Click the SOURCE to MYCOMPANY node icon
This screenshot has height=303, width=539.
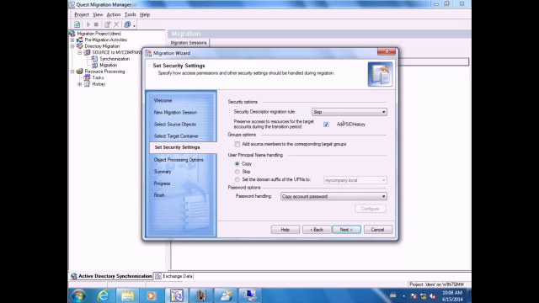(88, 52)
